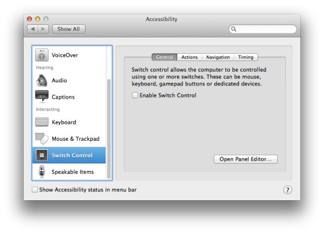Viewport: 324px width, 233px height.
Task: Switch to the Navigation tab
Action: pyautogui.click(x=218, y=57)
